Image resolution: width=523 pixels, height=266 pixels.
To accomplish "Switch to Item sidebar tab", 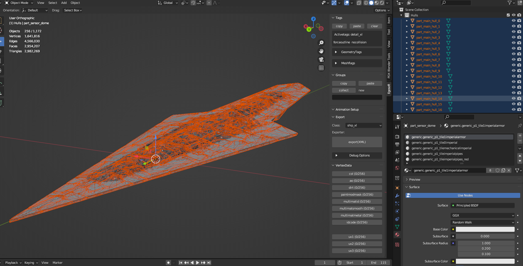I will [389, 20].
